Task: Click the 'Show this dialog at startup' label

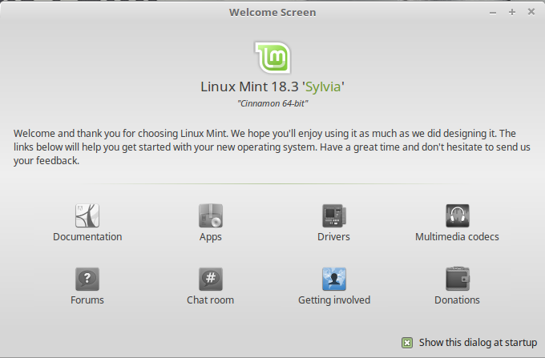Action: pos(478,343)
